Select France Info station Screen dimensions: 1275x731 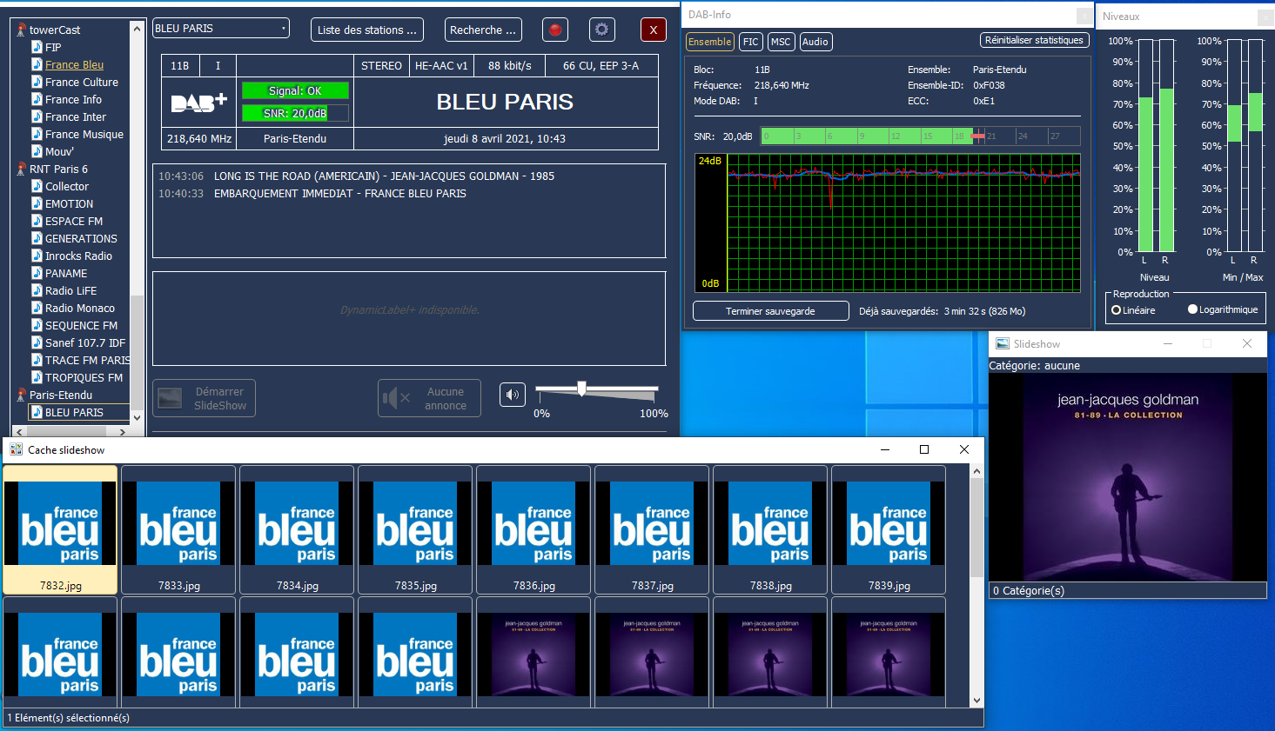(73, 99)
